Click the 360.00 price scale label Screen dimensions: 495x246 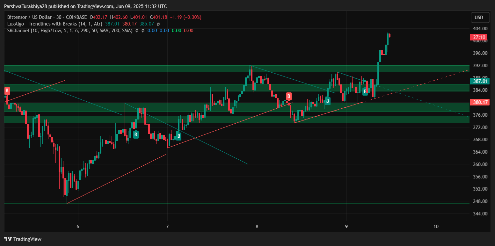tap(480, 164)
